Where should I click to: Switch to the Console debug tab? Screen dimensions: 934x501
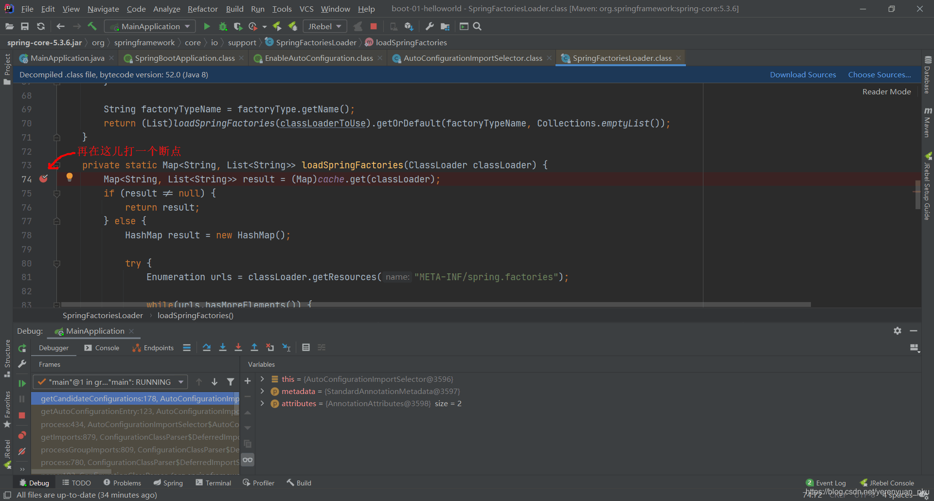(102, 348)
